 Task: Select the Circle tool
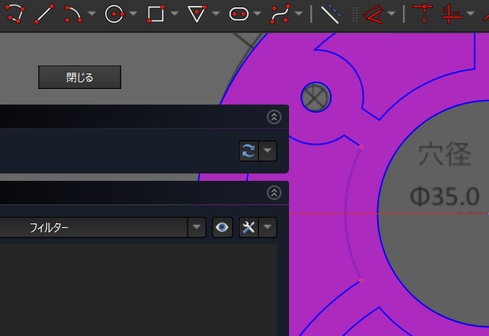tap(115, 13)
